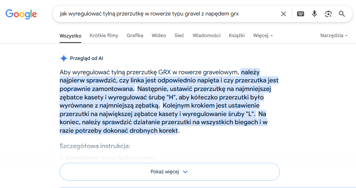
Task: Expand the overview with Pokaż więcej
Action: pyautogui.click(x=169, y=172)
